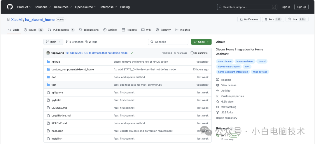Viewport: 315px width, 144px height.
Task: Click the eye icon beside 29 watching
Action: coord(218,107)
